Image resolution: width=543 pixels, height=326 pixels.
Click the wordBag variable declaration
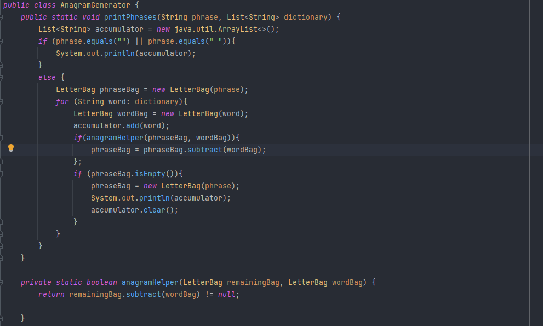point(132,113)
